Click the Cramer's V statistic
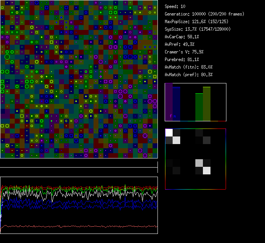Screen dimensions: 265x243 [x=184, y=52]
